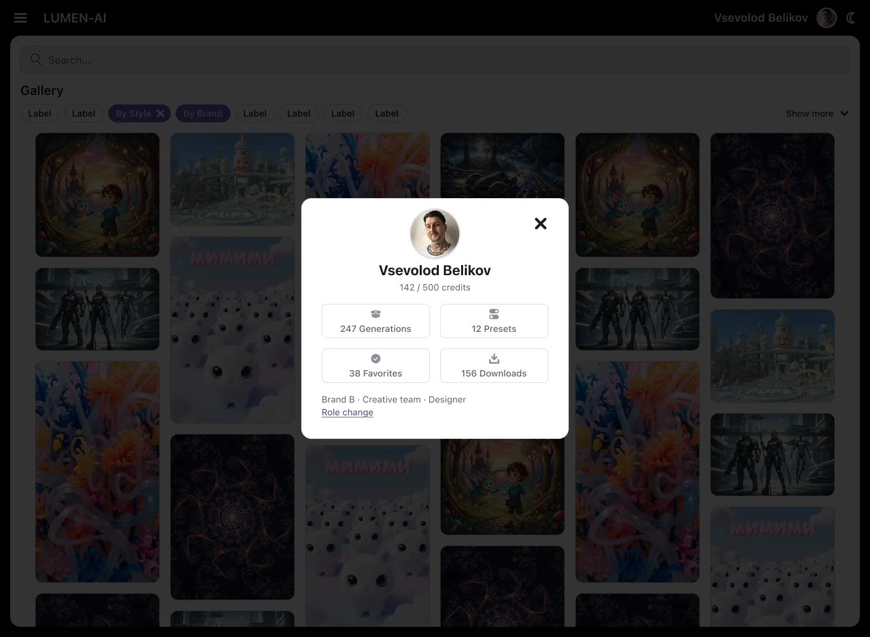Click the LUMEN-AI logo text
This screenshot has height=637, width=870.
pos(75,18)
